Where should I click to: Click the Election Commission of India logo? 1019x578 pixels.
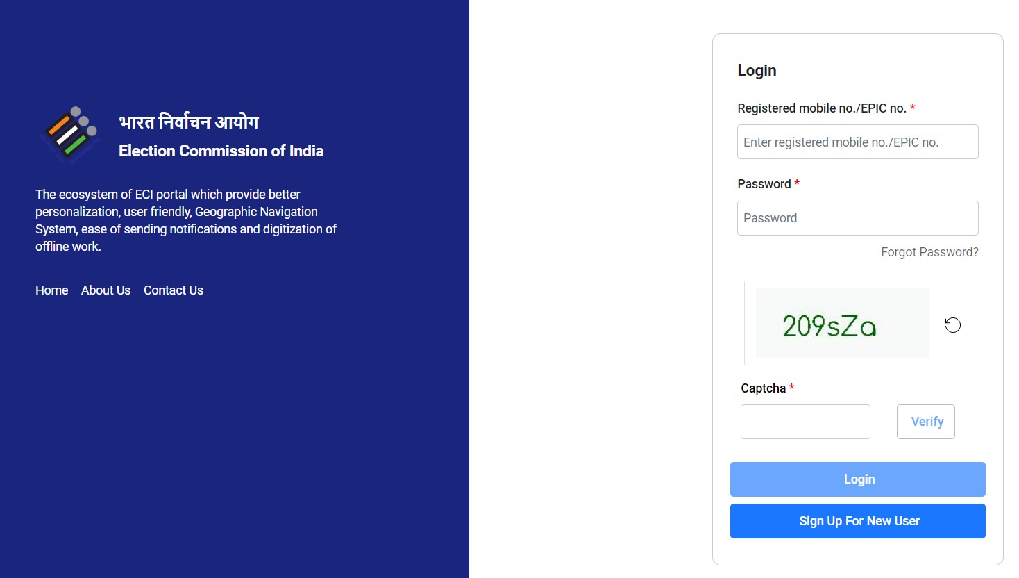(x=69, y=135)
